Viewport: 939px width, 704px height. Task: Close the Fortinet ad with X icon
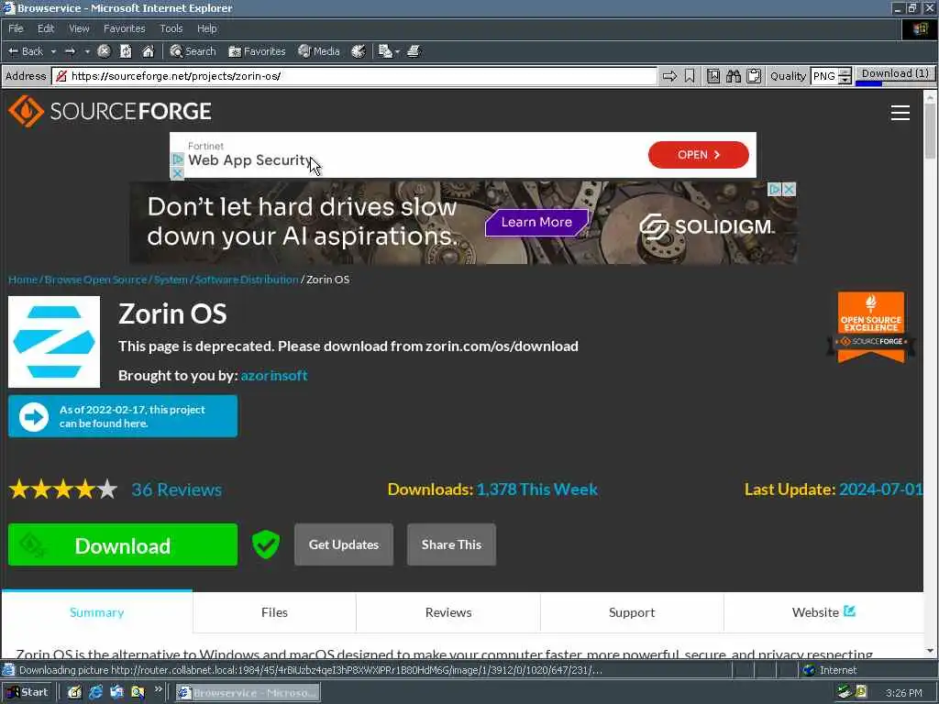click(177, 173)
